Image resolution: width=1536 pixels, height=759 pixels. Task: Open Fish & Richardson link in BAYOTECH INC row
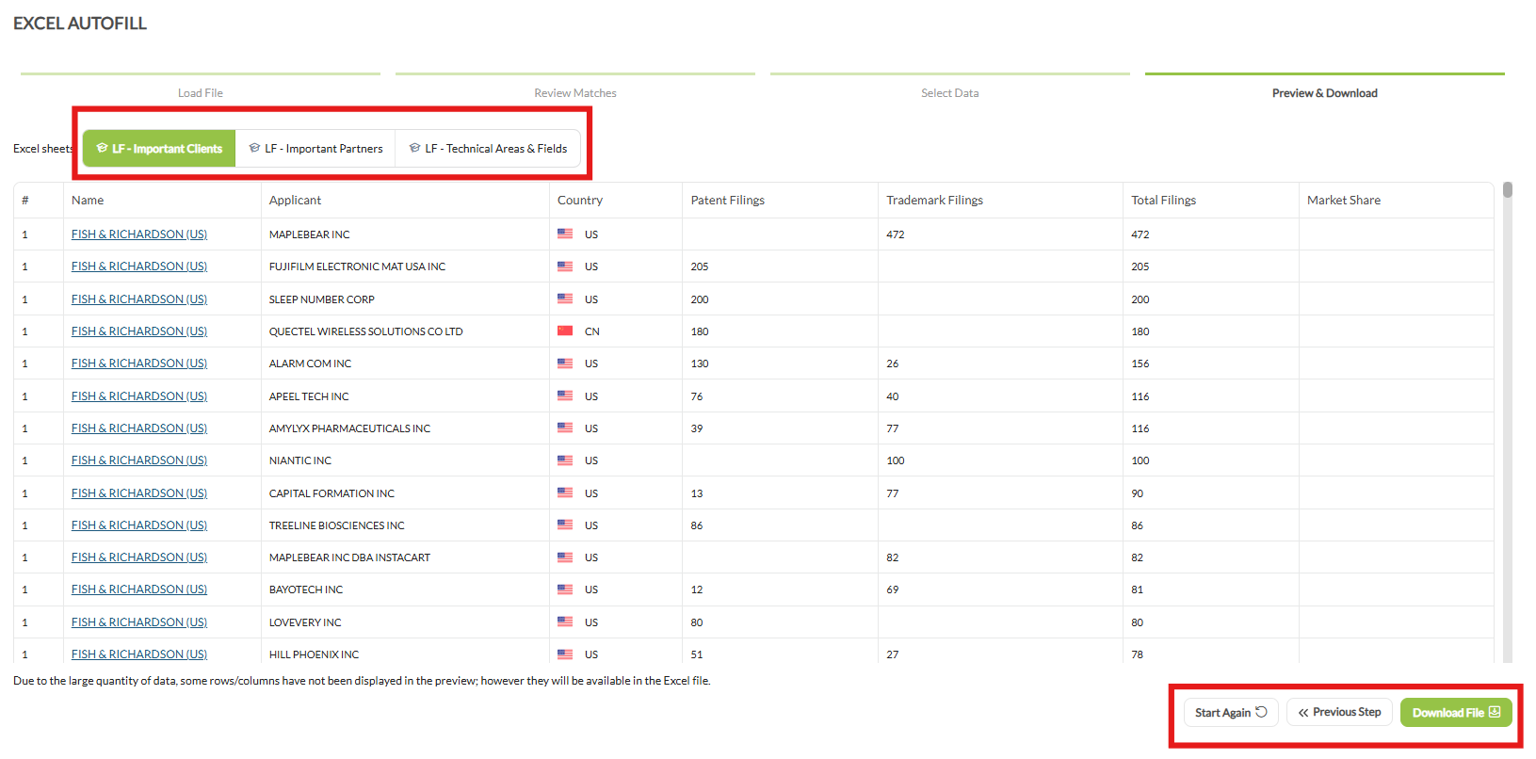click(x=139, y=589)
